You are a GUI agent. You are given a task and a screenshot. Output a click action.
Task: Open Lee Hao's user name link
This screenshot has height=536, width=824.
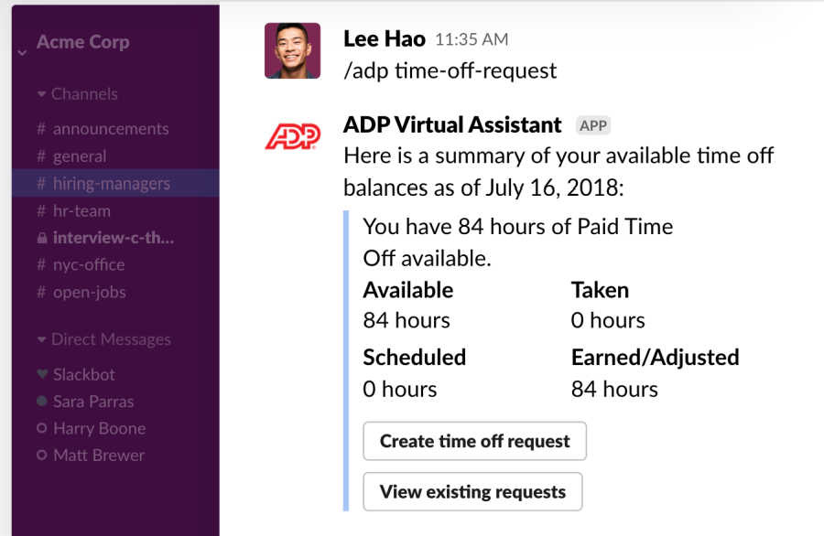[385, 38]
